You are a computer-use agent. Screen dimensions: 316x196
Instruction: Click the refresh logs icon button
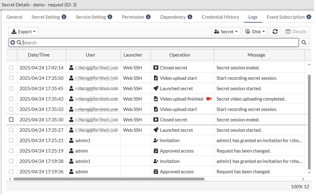pos(275,32)
